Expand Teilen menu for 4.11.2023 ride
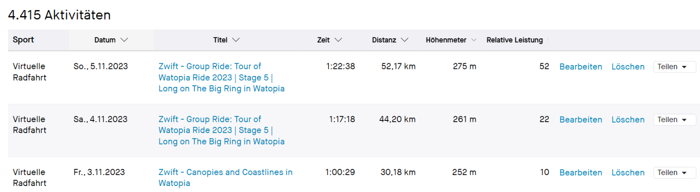 pos(674,120)
